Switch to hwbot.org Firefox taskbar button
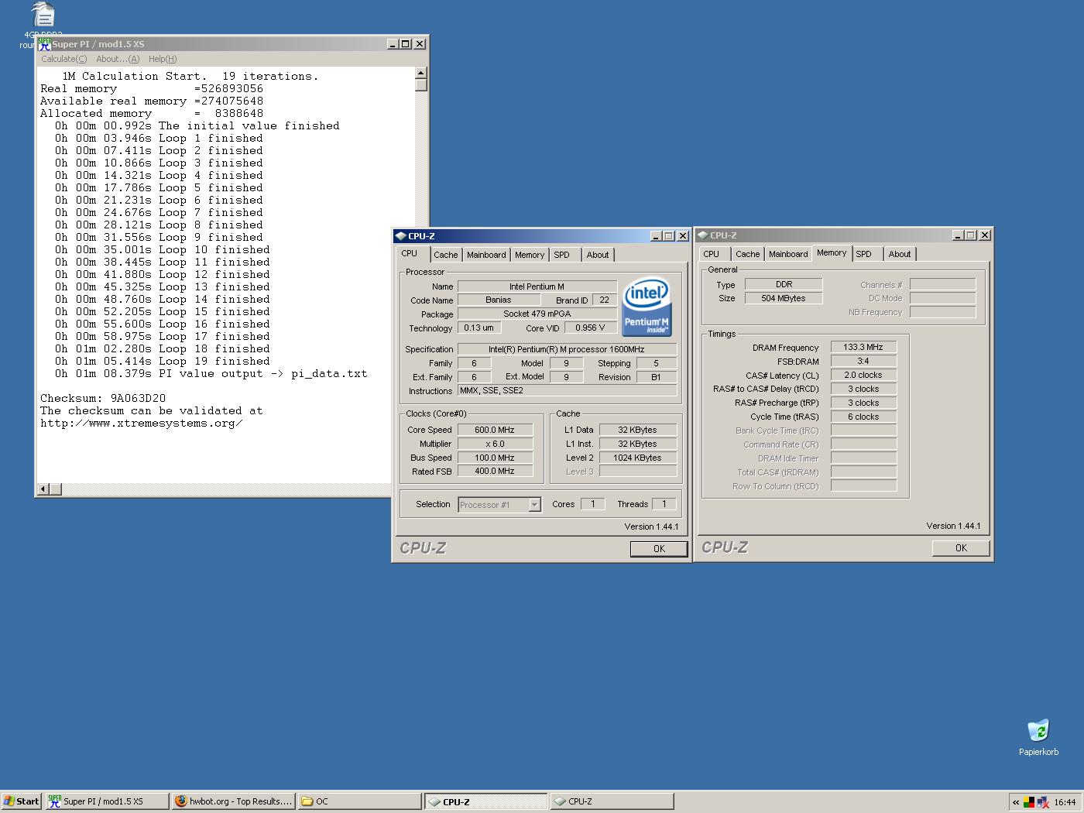The image size is (1084, 813). point(233,801)
